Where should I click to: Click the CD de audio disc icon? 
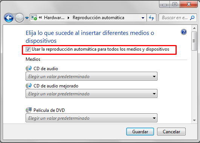point(29,69)
